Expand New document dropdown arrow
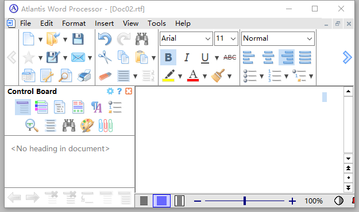Screen dimensions: 359x212 coord(41,40)
